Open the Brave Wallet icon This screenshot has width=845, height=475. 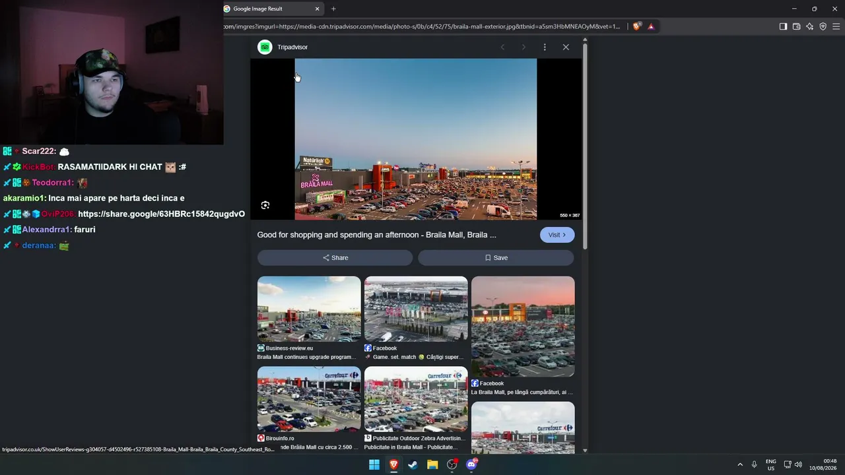796,26
